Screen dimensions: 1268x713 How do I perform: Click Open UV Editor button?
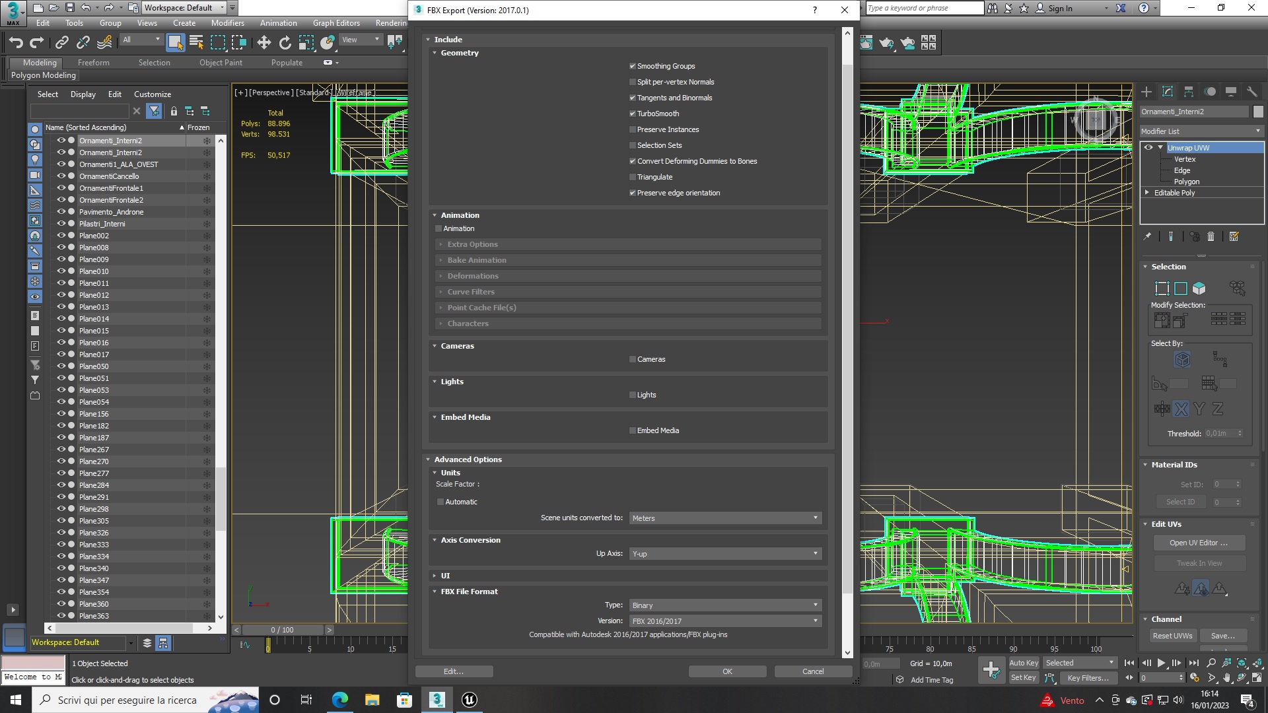point(1199,543)
